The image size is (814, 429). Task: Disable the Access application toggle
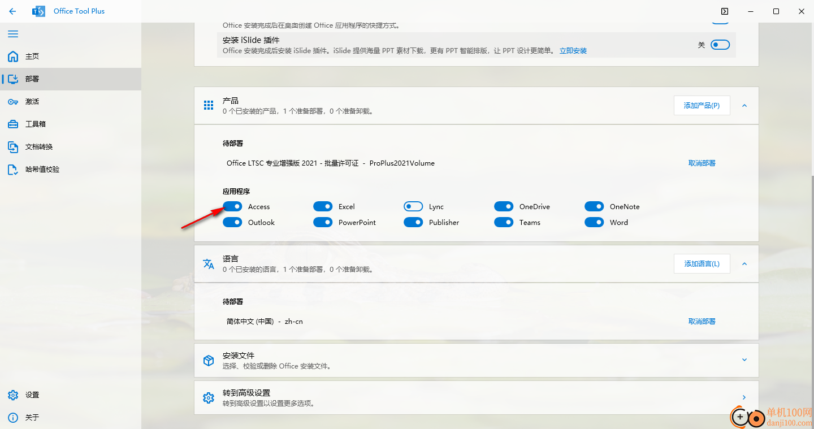coord(232,206)
